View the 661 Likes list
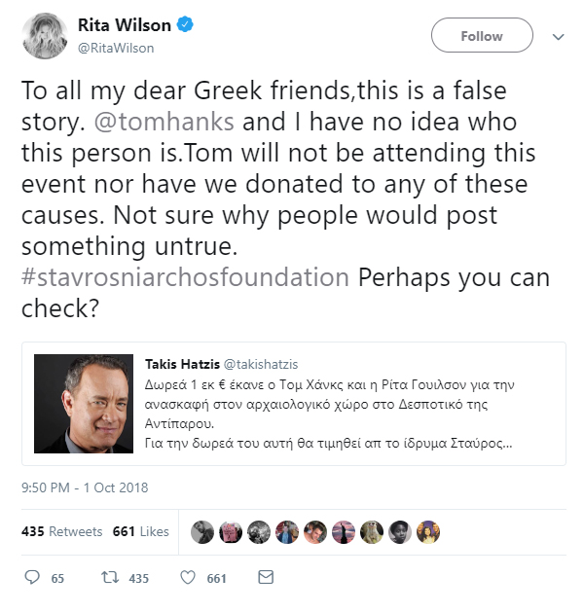 coord(141,531)
